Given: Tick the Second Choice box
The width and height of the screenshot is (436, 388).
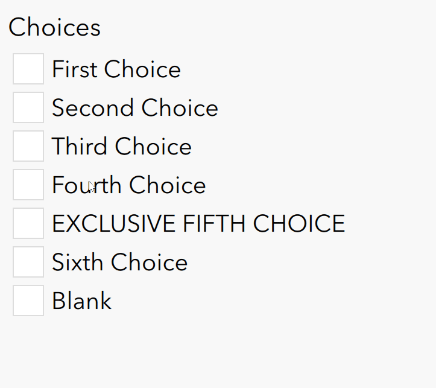Looking at the screenshot, I should point(28,107).
